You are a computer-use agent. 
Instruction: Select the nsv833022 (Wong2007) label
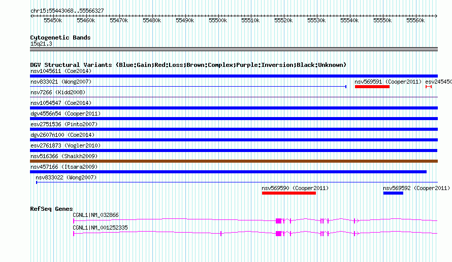(66, 177)
